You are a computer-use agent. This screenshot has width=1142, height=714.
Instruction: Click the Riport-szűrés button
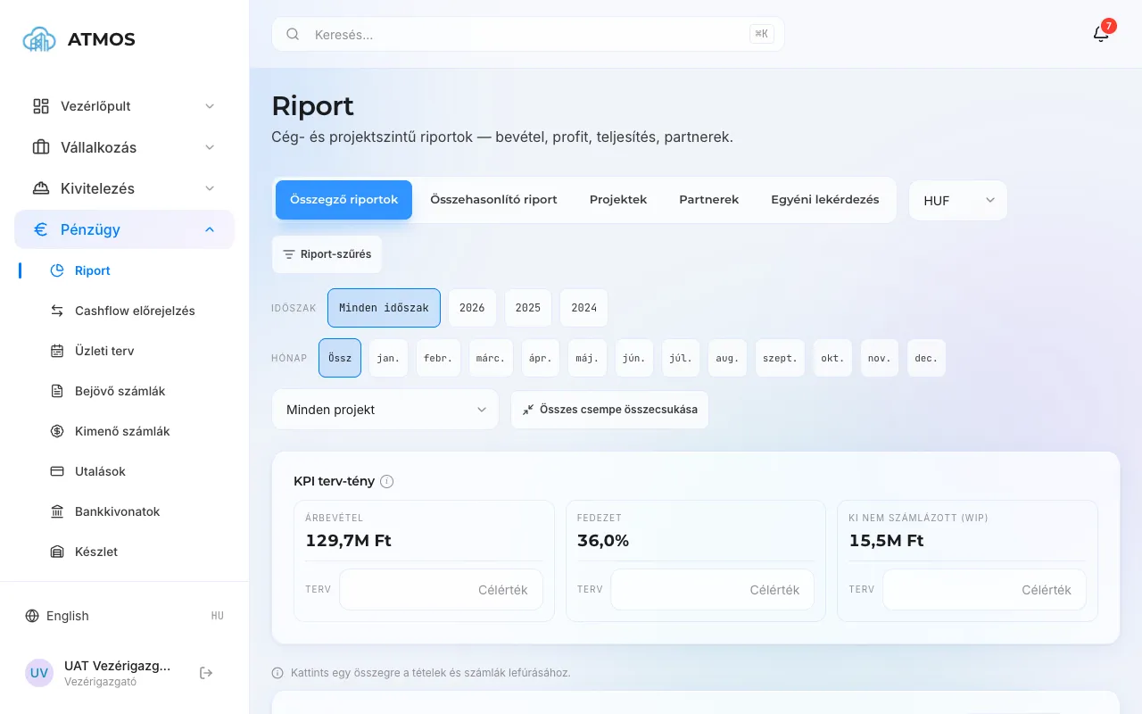pos(327,254)
